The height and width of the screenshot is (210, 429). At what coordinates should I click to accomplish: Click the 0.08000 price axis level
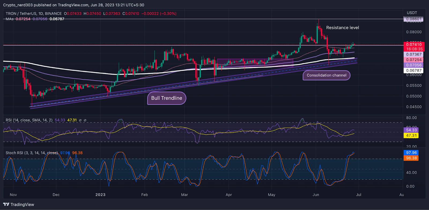coord(414,32)
